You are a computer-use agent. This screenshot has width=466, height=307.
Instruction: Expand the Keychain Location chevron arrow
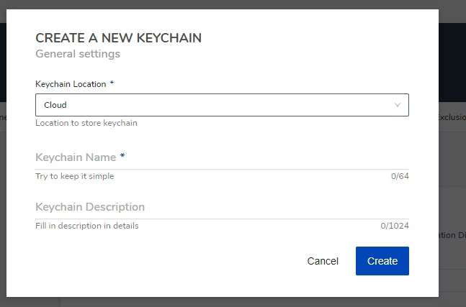click(398, 105)
